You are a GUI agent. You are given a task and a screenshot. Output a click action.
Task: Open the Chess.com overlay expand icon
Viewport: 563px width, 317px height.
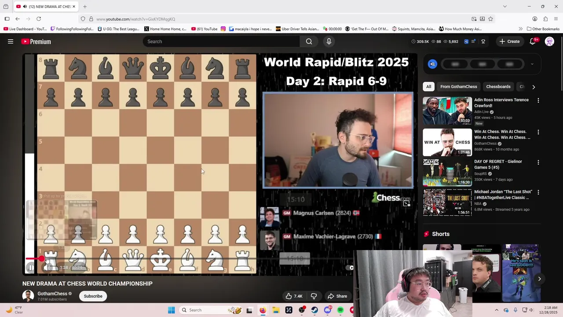[406, 203]
